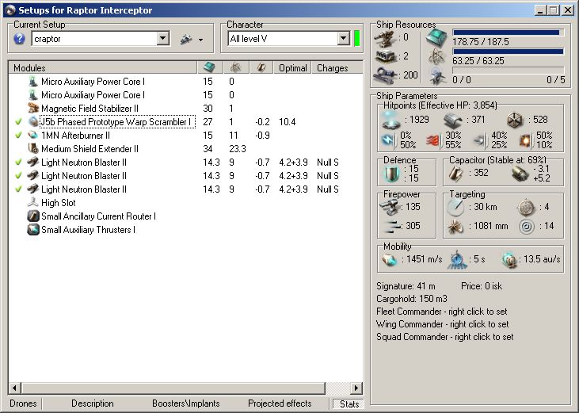Viewport: 579px width, 413px height.
Task: Click the Defence shield icon
Action: coord(392,174)
